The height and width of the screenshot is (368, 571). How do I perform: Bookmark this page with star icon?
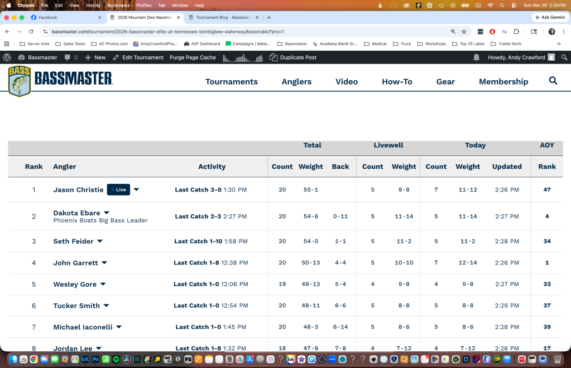(x=464, y=32)
